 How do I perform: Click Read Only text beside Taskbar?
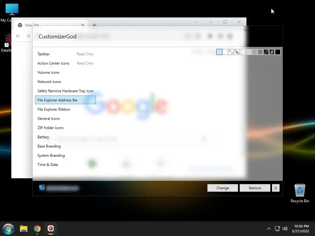(x=85, y=54)
